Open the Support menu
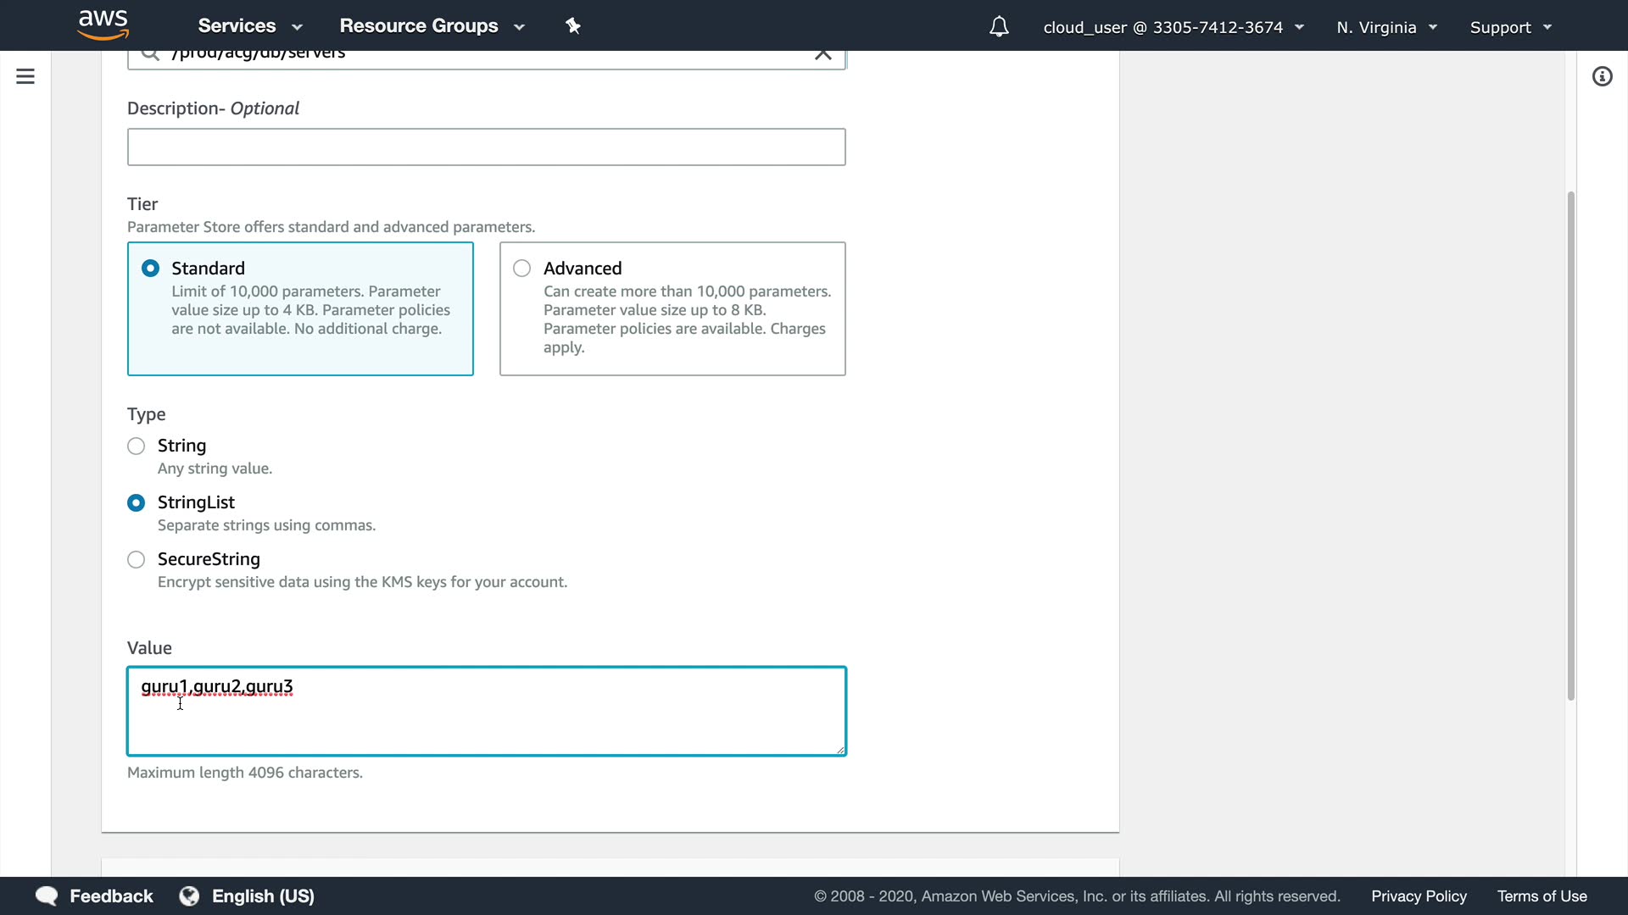Screen dimensions: 1628x915 click(x=1510, y=27)
